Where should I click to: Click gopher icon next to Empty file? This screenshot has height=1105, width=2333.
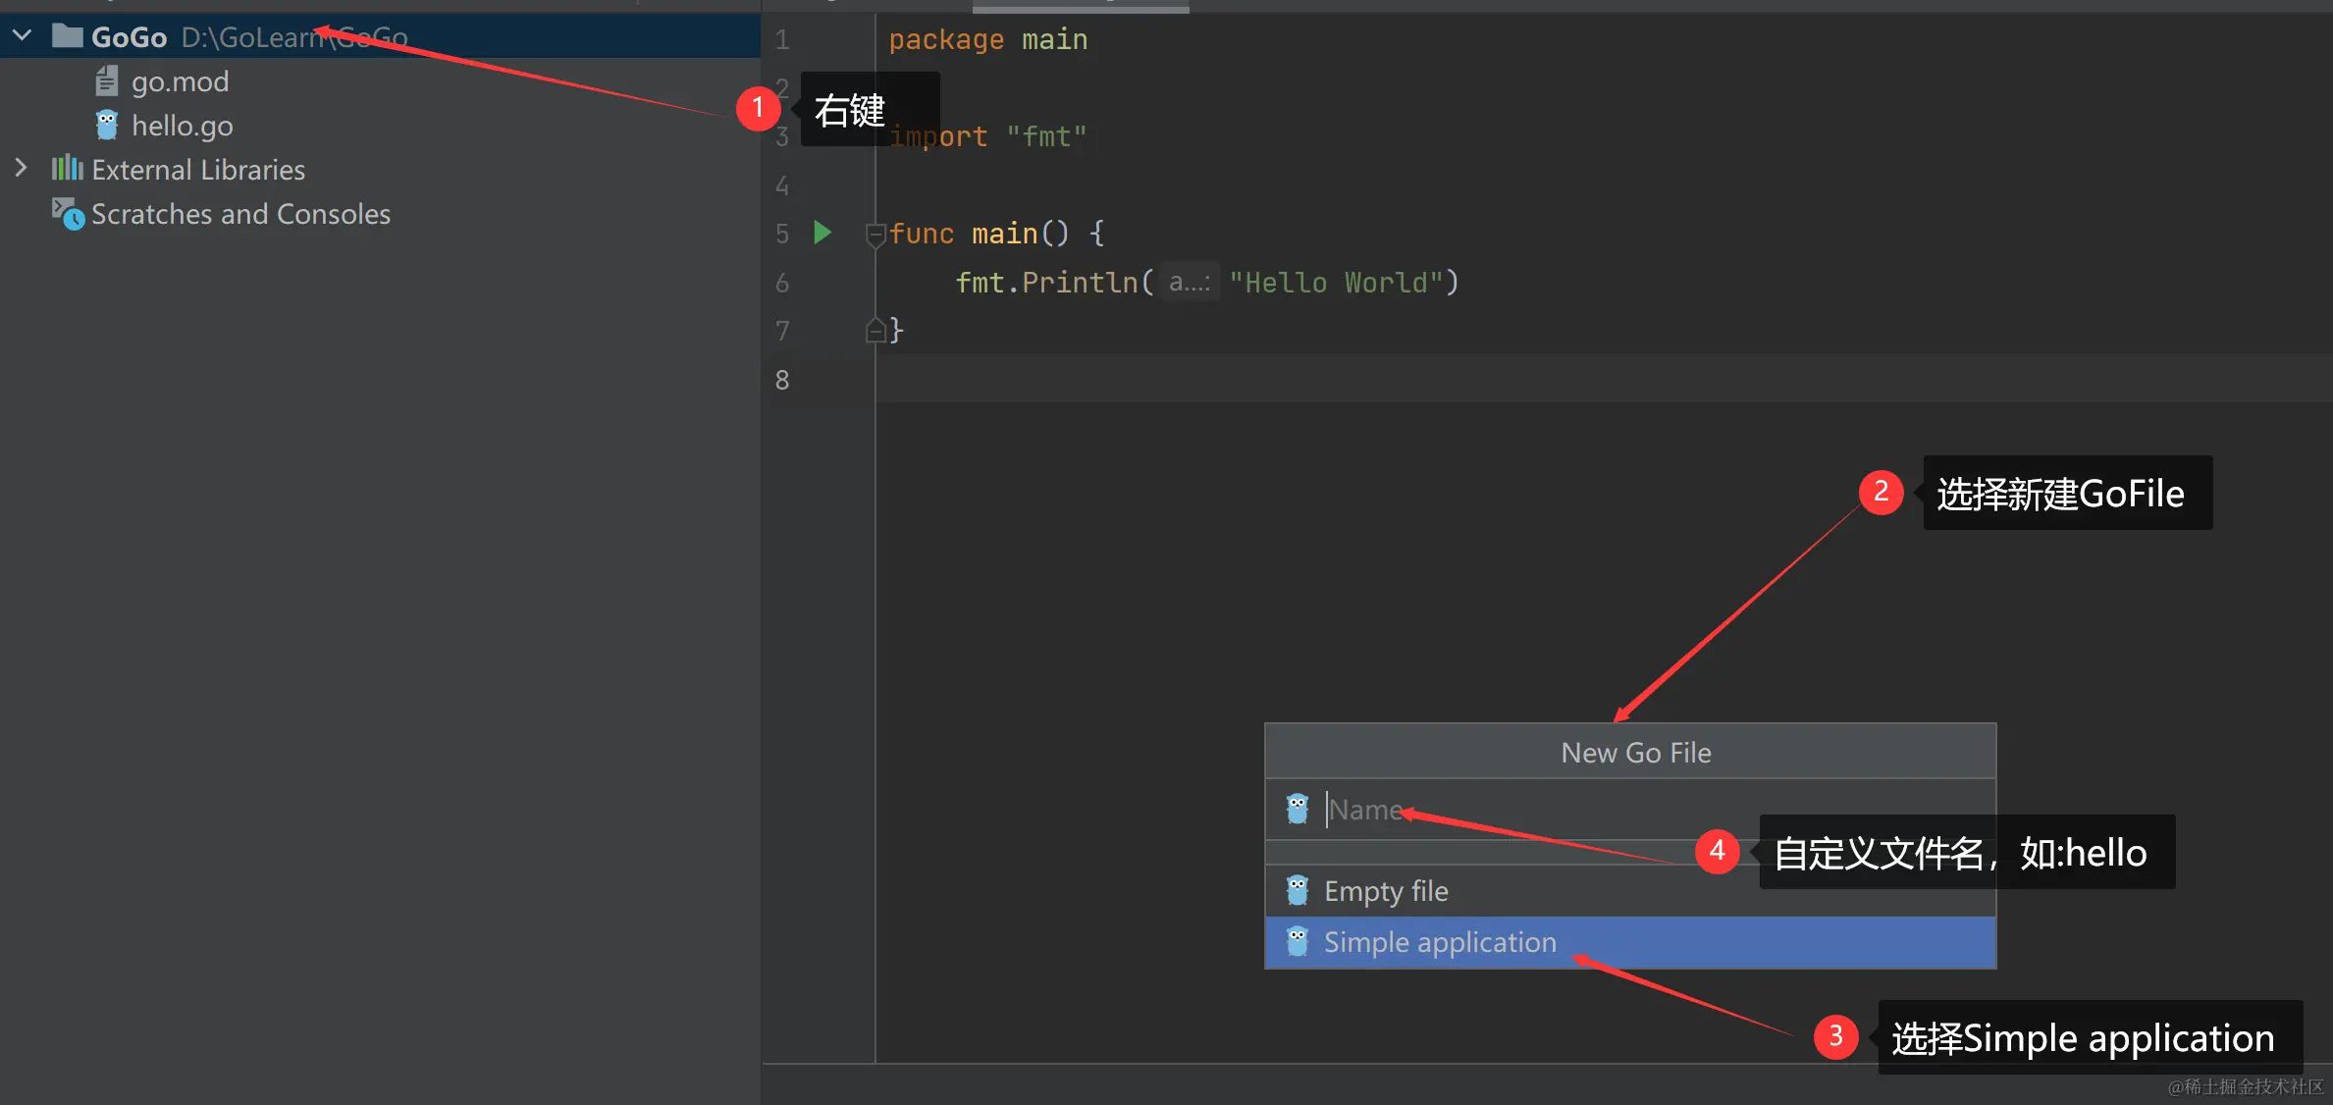click(1297, 890)
